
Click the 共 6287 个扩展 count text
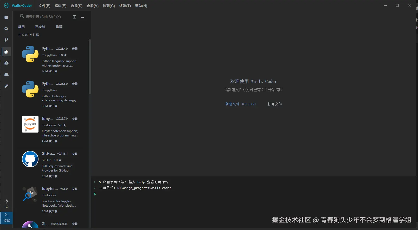pos(28,35)
